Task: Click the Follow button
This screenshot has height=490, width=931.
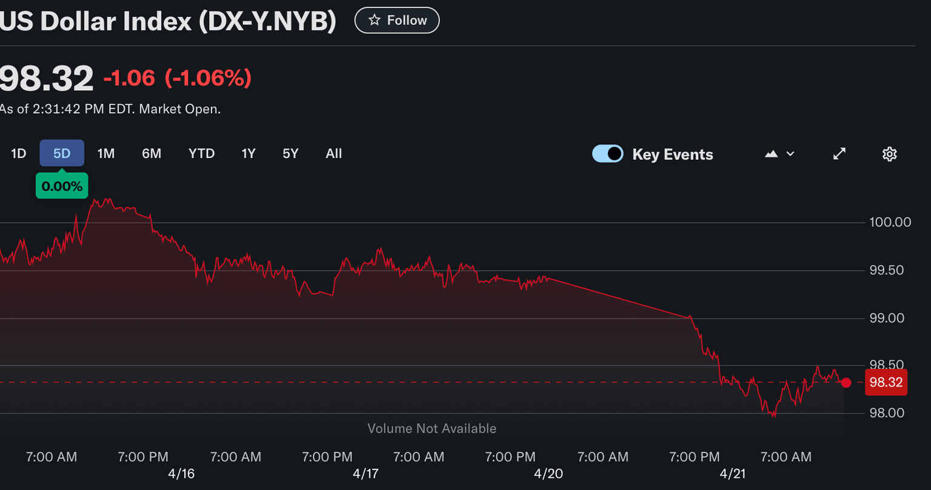Action: point(397,19)
